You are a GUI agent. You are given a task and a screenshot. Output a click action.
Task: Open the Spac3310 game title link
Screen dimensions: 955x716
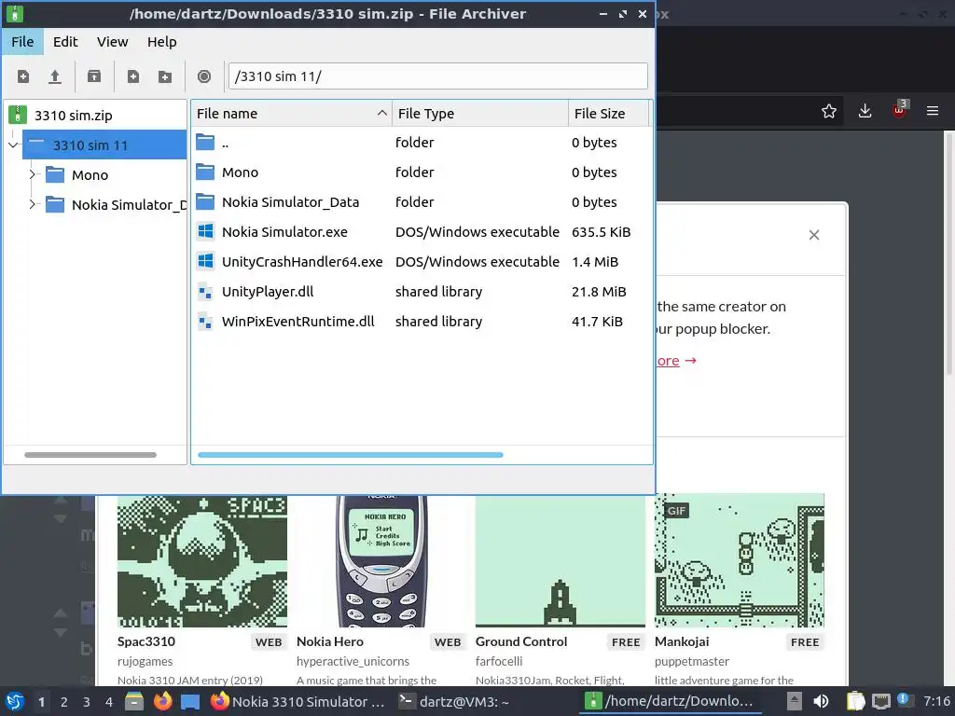[146, 641]
